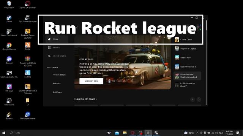243x136 pixels.
Task: Quick launch Fall Guys in the Epic sidebar
Action: click(x=57, y=92)
